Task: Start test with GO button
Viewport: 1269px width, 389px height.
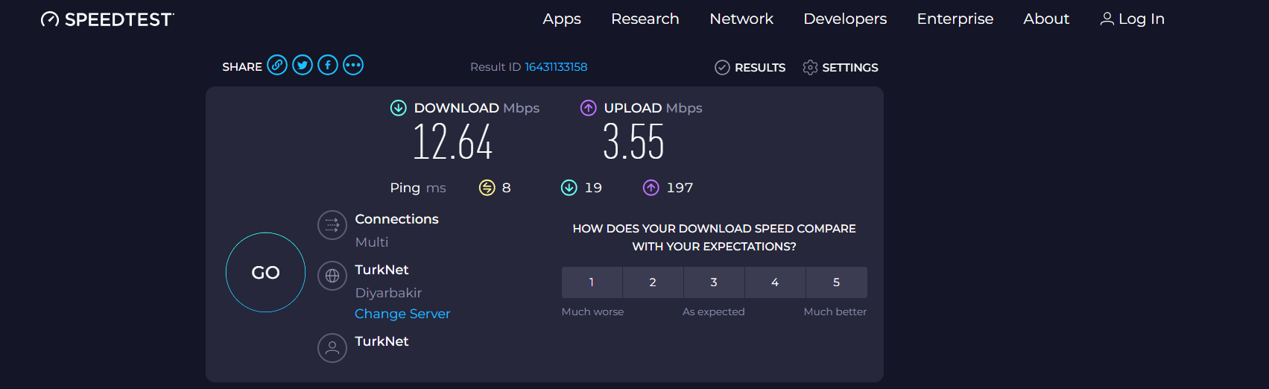Action: coord(265,273)
